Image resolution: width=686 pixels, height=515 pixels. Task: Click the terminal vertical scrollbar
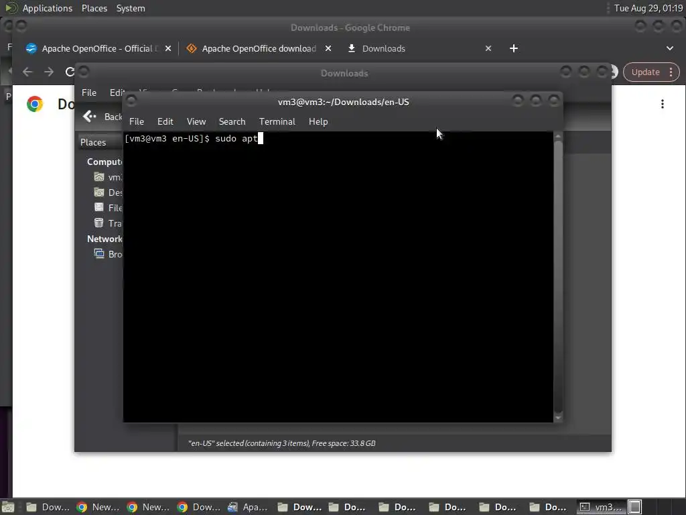click(558, 276)
